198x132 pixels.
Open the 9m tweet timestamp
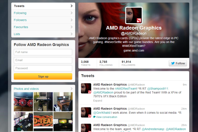click(184, 85)
